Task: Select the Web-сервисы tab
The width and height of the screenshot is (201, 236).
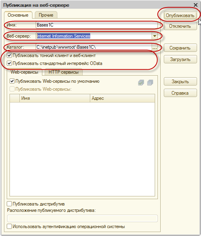Action: [25, 72]
